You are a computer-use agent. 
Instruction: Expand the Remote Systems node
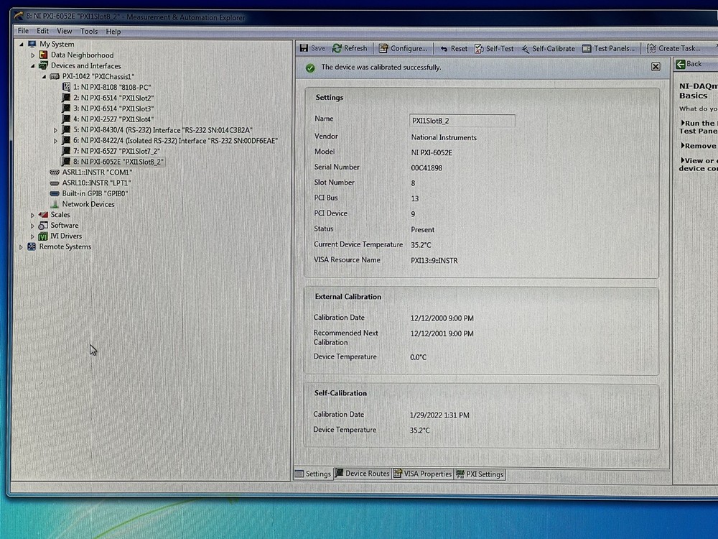[x=21, y=247]
